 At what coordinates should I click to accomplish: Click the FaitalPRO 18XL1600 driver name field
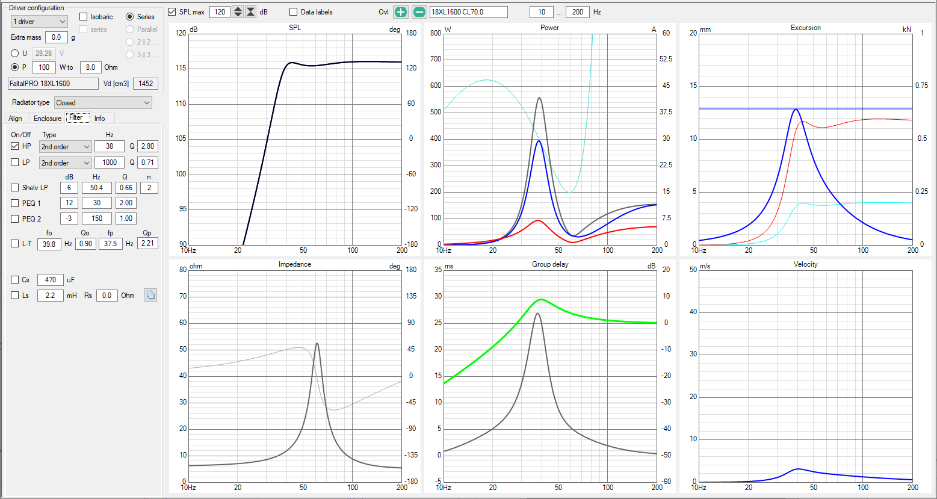[53, 84]
